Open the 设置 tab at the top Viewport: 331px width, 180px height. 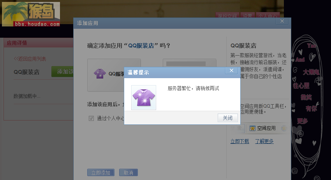[x=247, y=15]
